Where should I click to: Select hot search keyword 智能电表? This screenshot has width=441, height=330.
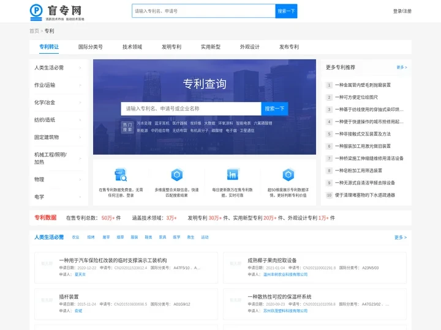pos(243,123)
